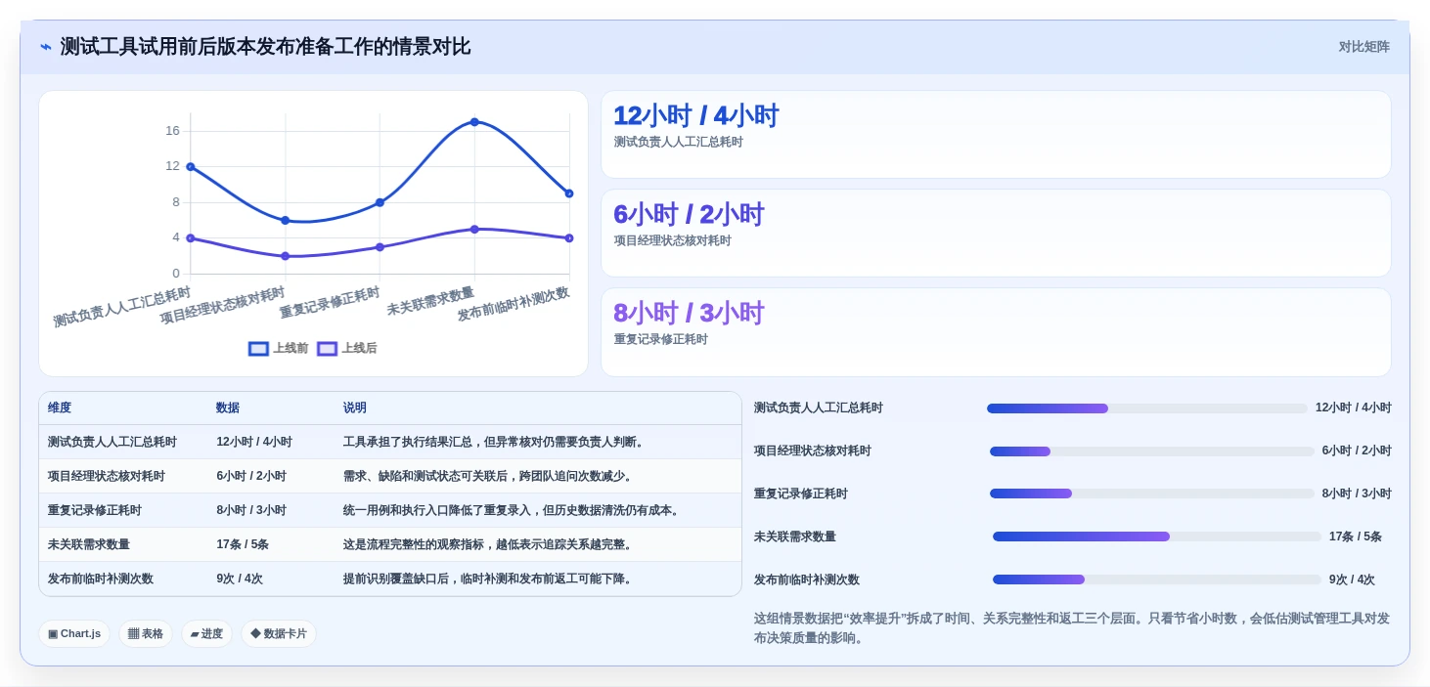Click table cell 发布前临时补测次数
1430x687 pixels.
click(x=101, y=580)
